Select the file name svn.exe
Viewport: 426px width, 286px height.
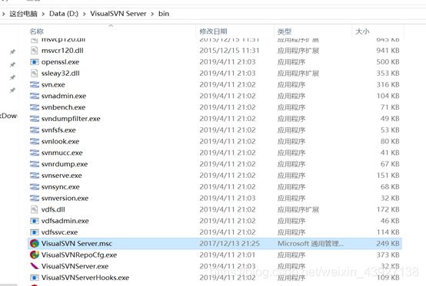click(x=53, y=85)
